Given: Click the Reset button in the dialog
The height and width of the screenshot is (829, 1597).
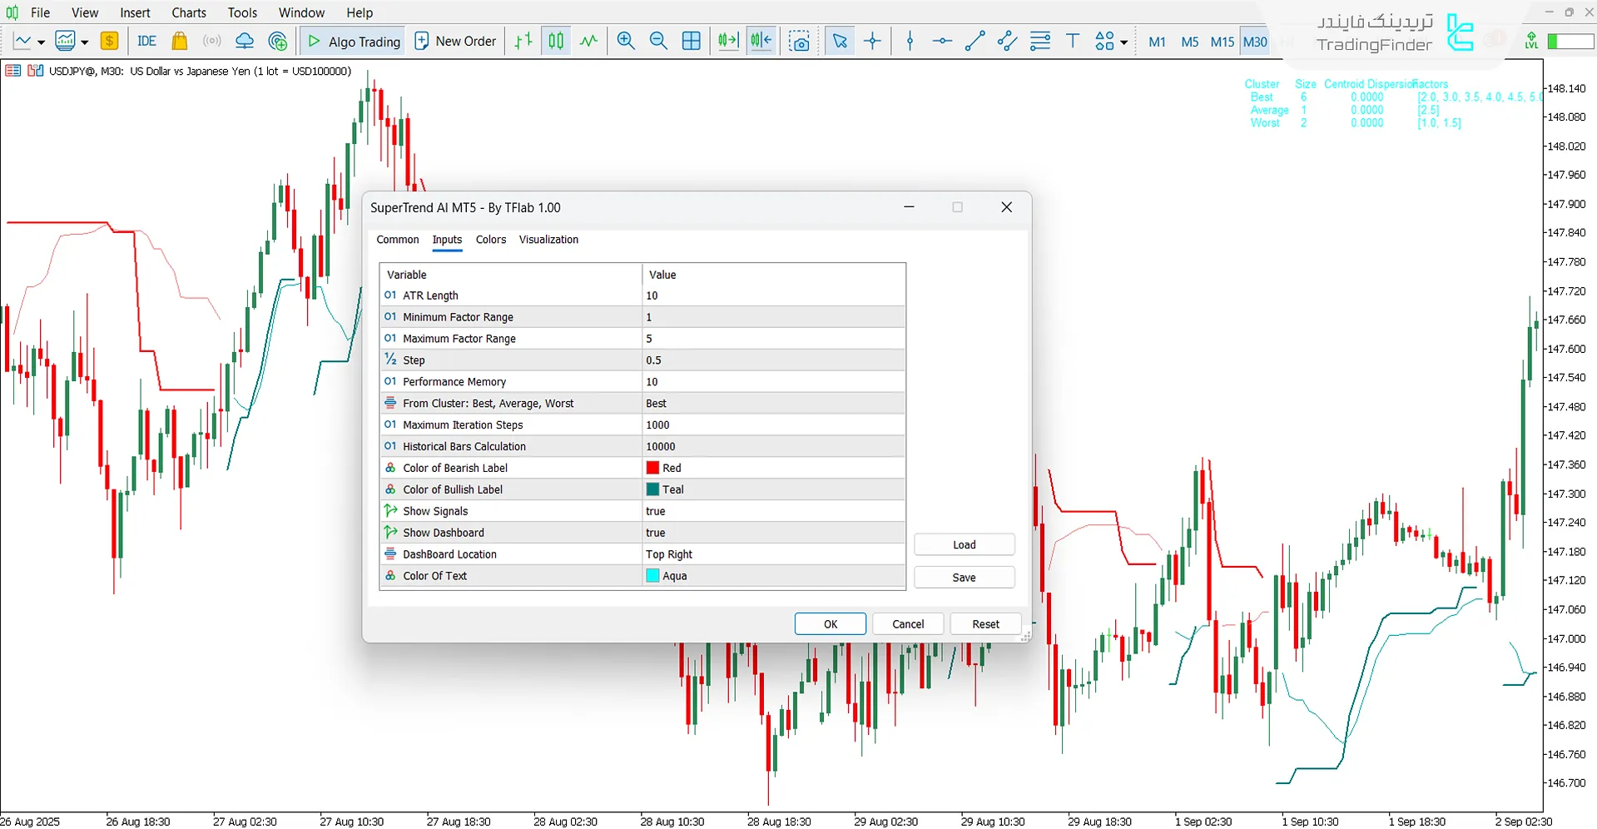Looking at the screenshot, I should point(985,624).
